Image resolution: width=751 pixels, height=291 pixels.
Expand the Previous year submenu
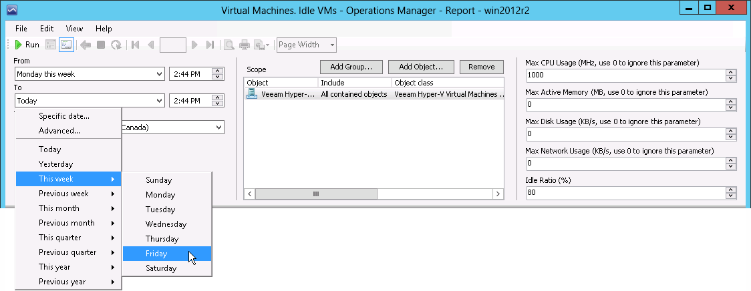[x=69, y=282]
